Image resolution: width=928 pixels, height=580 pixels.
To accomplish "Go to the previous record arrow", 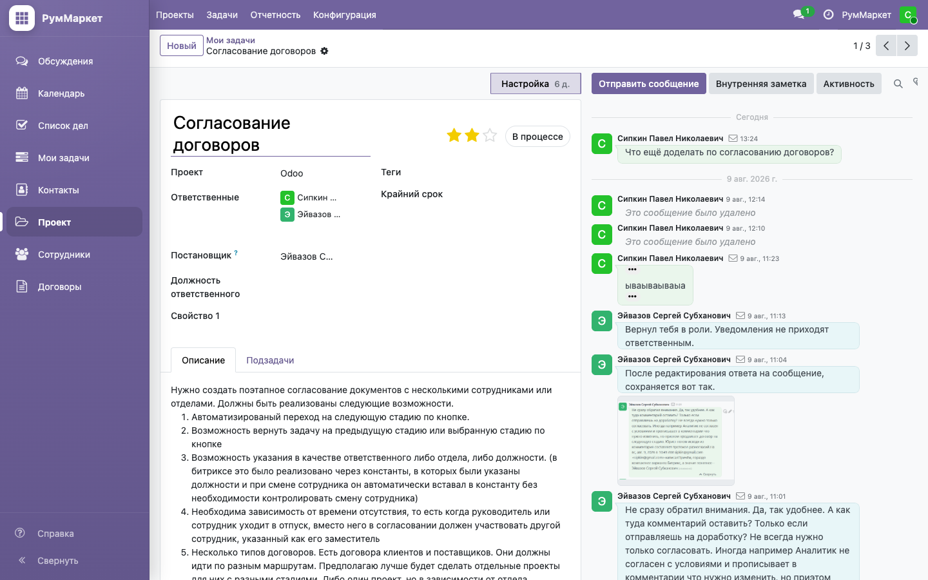I will (x=886, y=46).
